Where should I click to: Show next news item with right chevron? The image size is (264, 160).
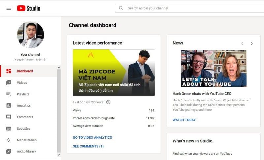tap(252, 43)
